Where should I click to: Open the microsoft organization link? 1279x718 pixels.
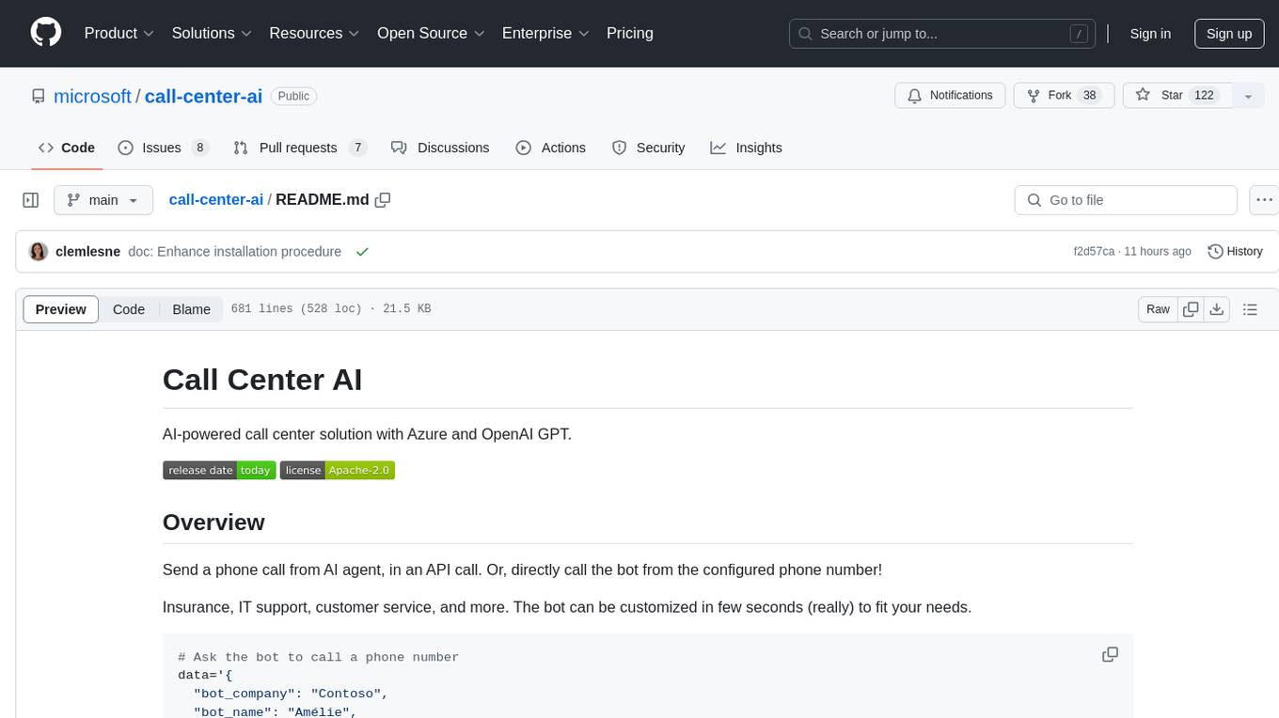click(92, 96)
